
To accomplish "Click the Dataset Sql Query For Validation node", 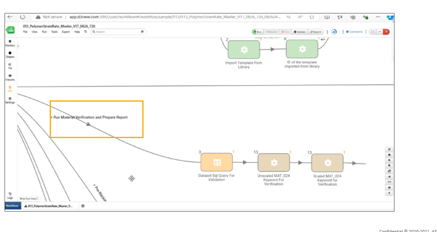I will 217,162.
